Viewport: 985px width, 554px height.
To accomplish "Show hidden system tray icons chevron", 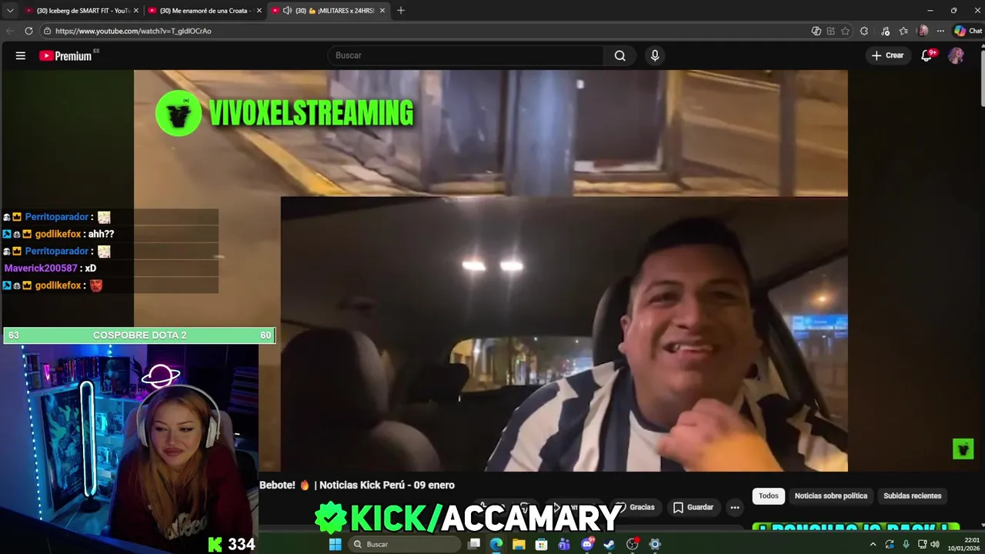I will 873,544.
